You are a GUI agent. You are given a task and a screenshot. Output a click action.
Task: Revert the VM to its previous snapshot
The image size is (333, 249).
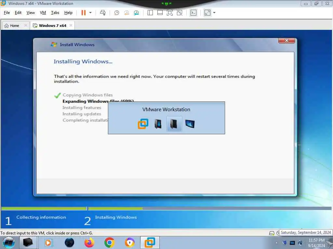point(127,13)
